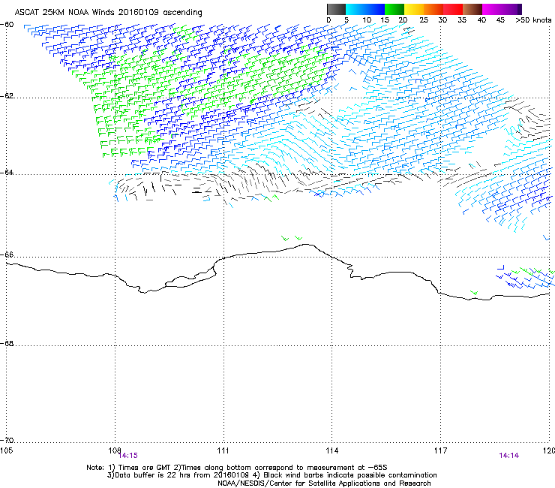Click the "20" color scale label
Viewport: 555px width, 488px height.
403,20
